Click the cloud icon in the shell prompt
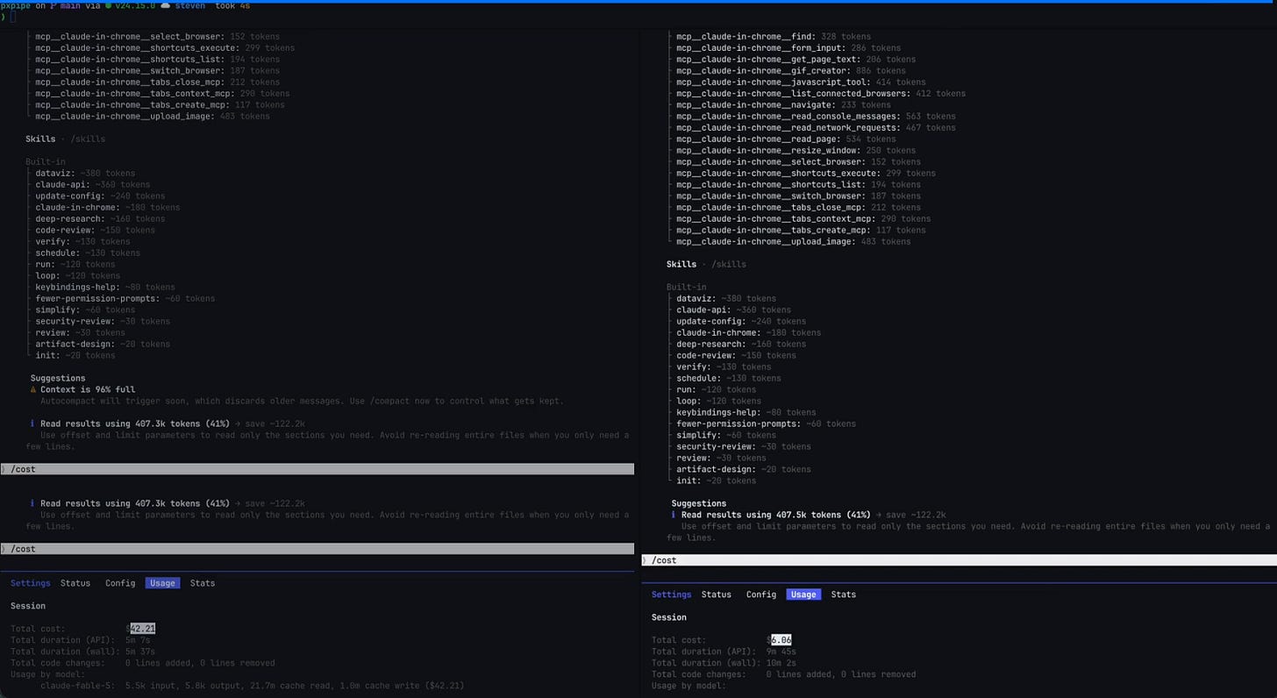The width and height of the screenshot is (1277, 698). pyautogui.click(x=165, y=6)
